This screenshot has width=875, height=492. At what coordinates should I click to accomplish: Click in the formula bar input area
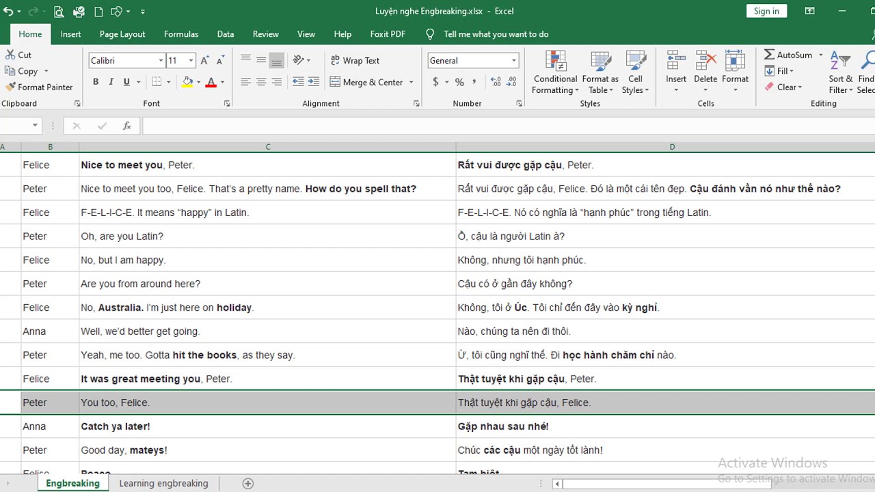(507, 126)
